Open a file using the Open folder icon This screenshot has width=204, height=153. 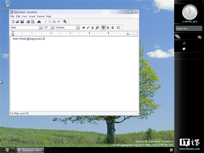tap(18, 22)
